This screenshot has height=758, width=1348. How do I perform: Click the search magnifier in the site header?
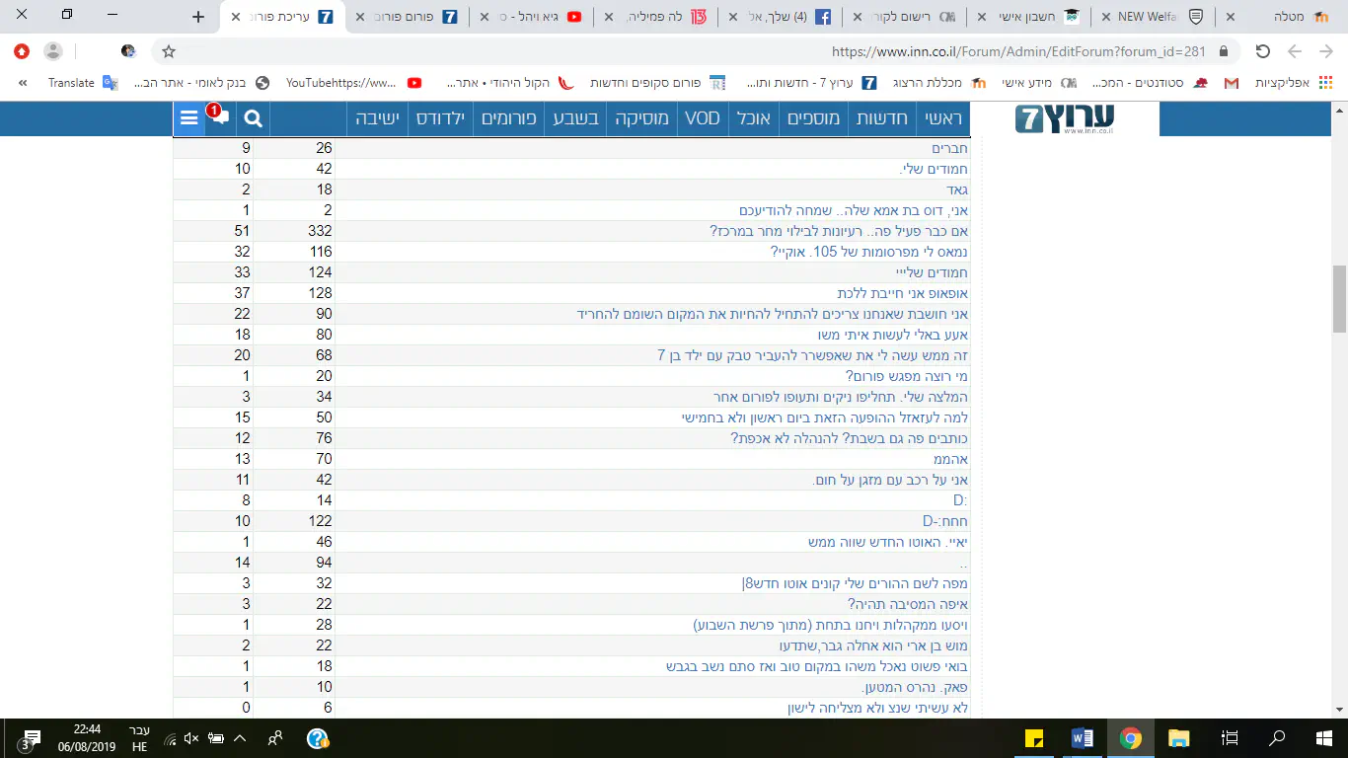253,118
